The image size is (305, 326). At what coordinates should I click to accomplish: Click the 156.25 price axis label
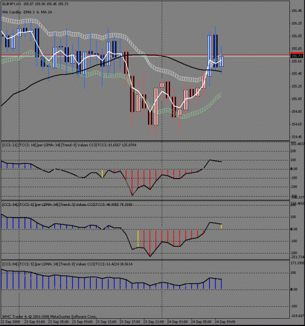[x=297, y=23]
